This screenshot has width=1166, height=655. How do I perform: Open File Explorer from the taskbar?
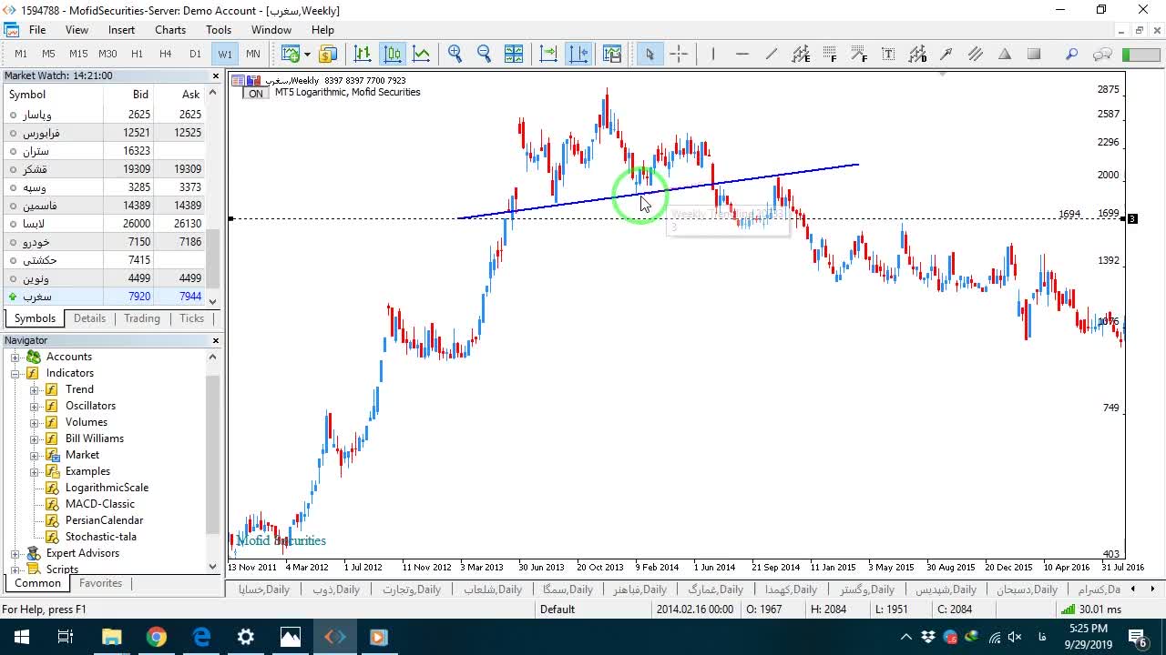(x=112, y=637)
